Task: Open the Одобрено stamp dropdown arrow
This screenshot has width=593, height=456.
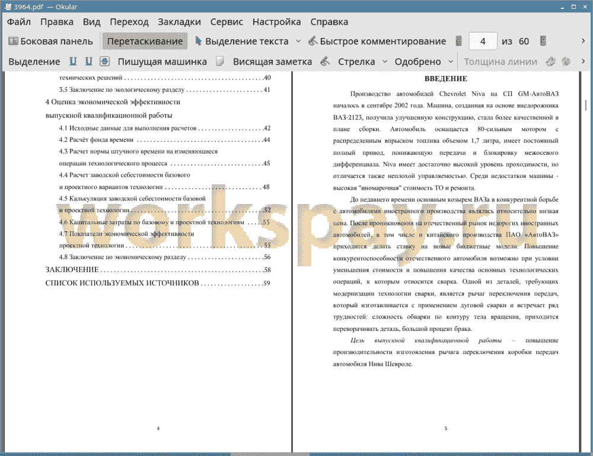Action: coord(451,62)
